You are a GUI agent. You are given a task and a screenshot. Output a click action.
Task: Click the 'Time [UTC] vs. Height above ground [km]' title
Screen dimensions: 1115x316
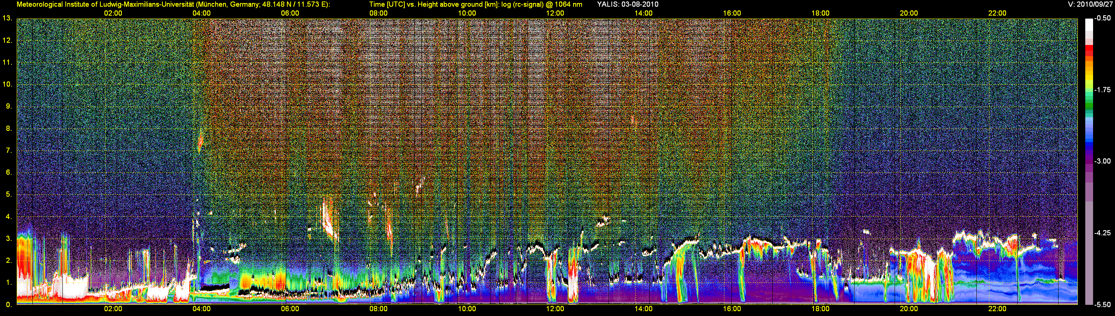coord(433,4)
